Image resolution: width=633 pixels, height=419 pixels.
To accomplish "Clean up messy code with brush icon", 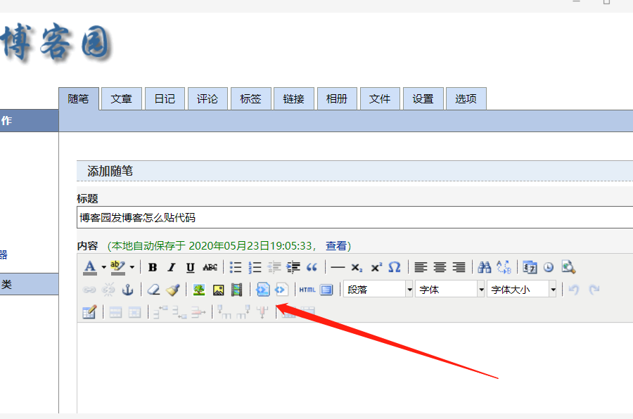I will 173,290.
